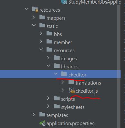The height and width of the screenshot is (128, 125).
Task: Click the libraries folder icon
Action: click(57, 66)
